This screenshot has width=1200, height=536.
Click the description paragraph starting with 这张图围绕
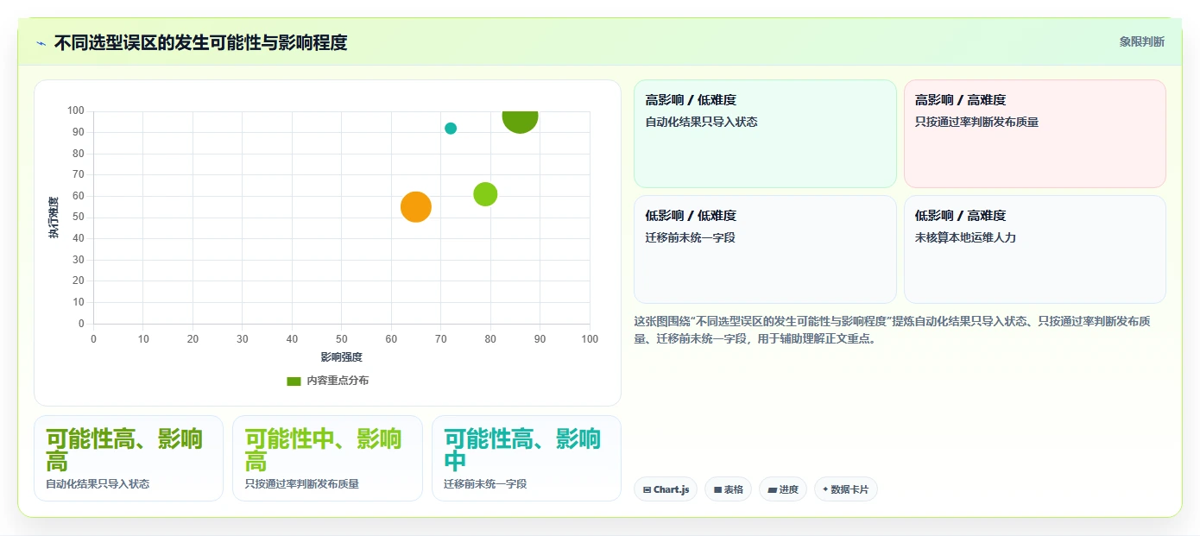tap(892, 330)
